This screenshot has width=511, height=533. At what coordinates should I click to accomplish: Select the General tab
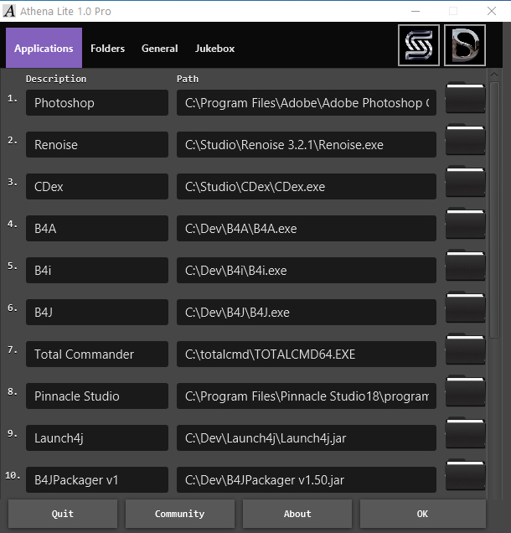click(159, 49)
